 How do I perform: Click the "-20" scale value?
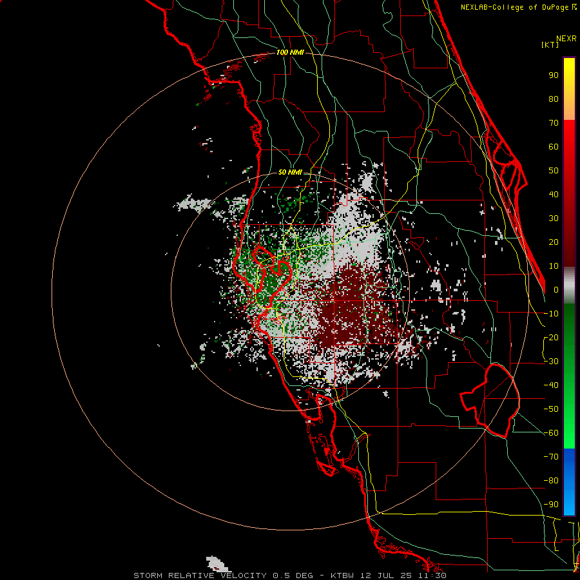pos(552,338)
